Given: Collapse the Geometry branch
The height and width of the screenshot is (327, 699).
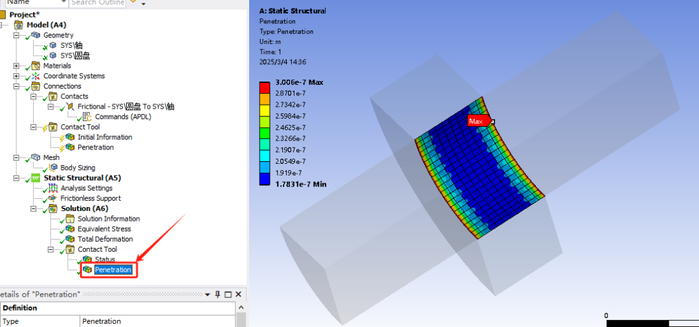Looking at the screenshot, I should (16, 35).
